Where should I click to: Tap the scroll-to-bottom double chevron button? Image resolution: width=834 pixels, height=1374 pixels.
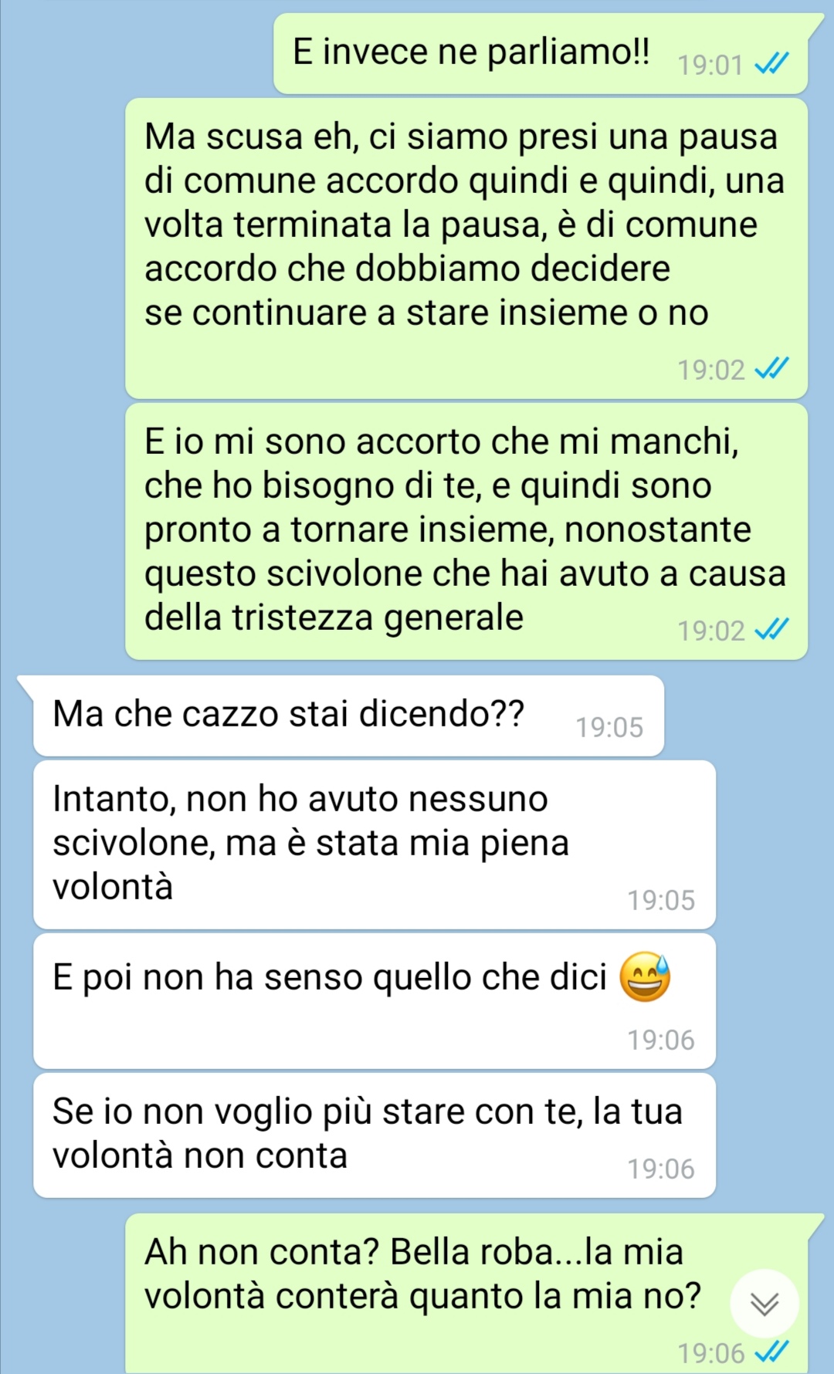(x=764, y=1304)
